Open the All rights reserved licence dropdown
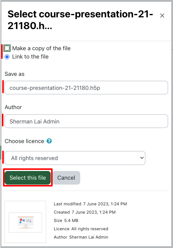The width and height of the screenshot is (173, 248). 75,158
